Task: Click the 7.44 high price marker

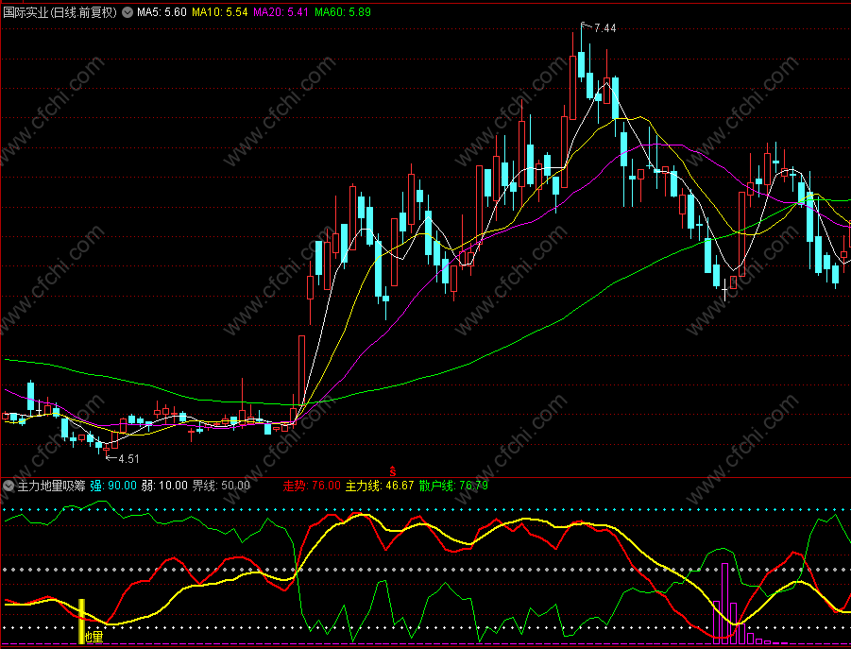Action: [x=599, y=27]
